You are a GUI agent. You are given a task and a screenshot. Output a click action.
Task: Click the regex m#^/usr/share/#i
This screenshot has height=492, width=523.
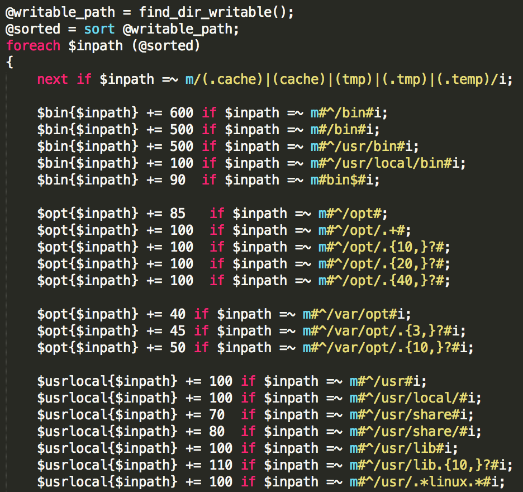point(412,431)
